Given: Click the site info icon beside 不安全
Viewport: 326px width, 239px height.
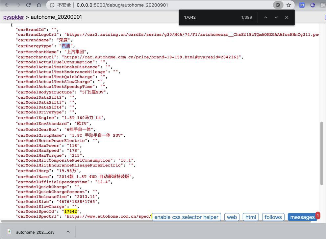Looking at the screenshot, I should (x=52, y=5).
